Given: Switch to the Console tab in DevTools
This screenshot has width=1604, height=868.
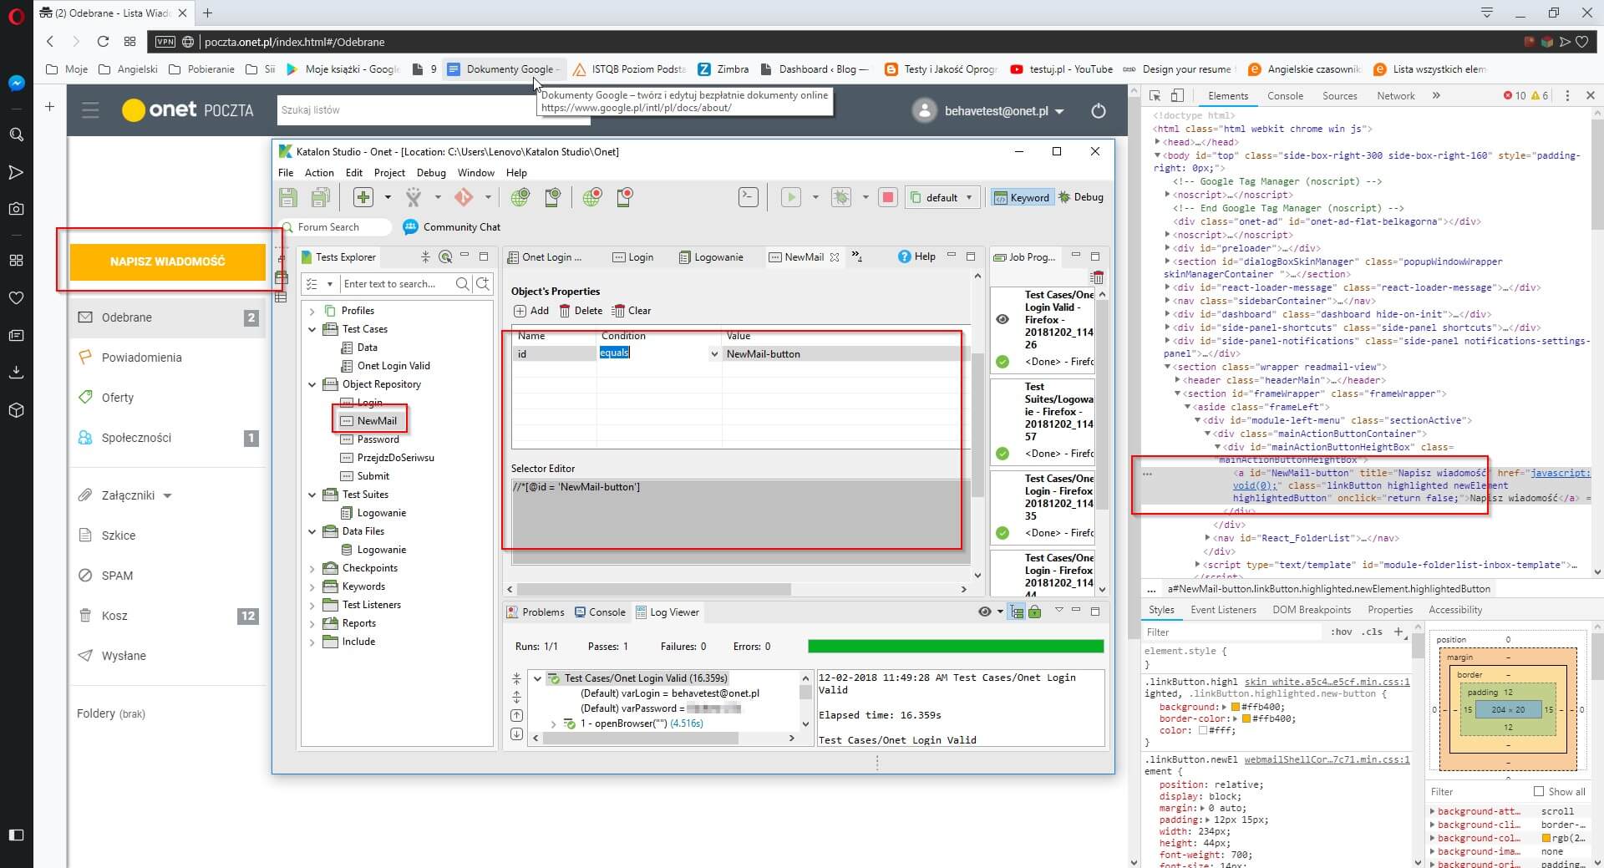Looking at the screenshot, I should (1285, 96).
